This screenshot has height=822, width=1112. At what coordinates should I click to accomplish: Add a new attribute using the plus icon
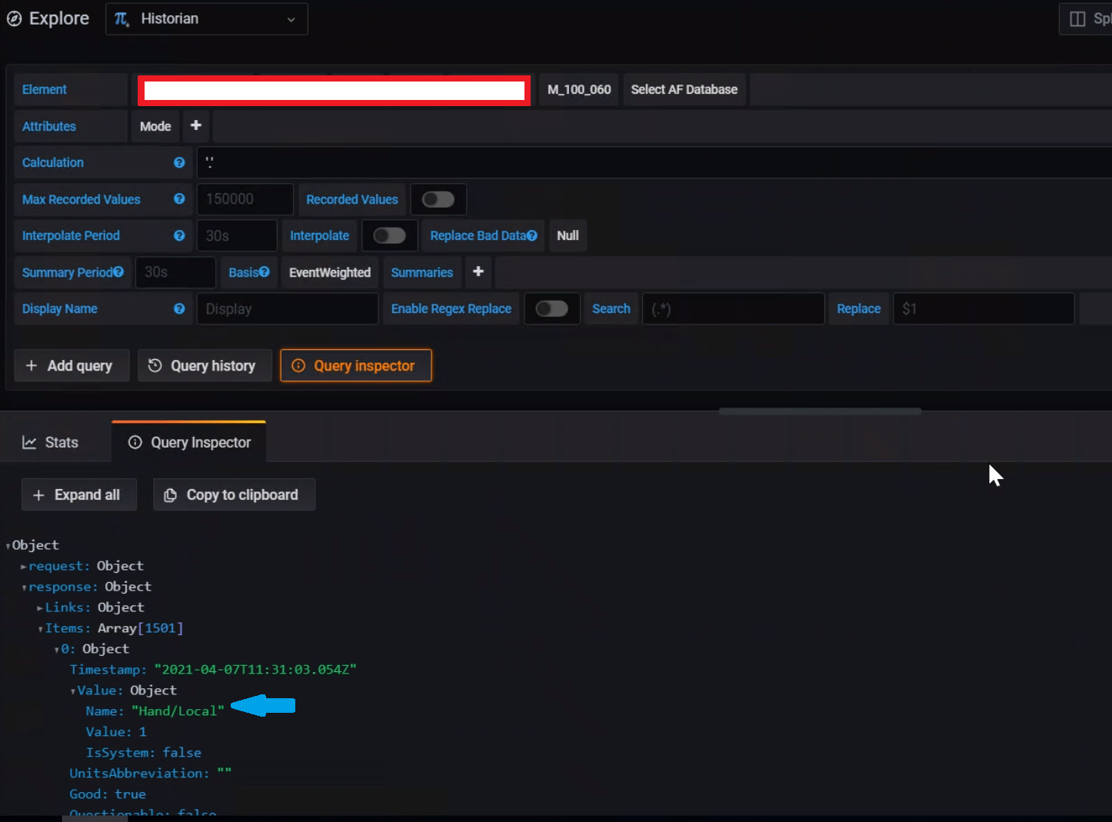[x=195, y=126]
